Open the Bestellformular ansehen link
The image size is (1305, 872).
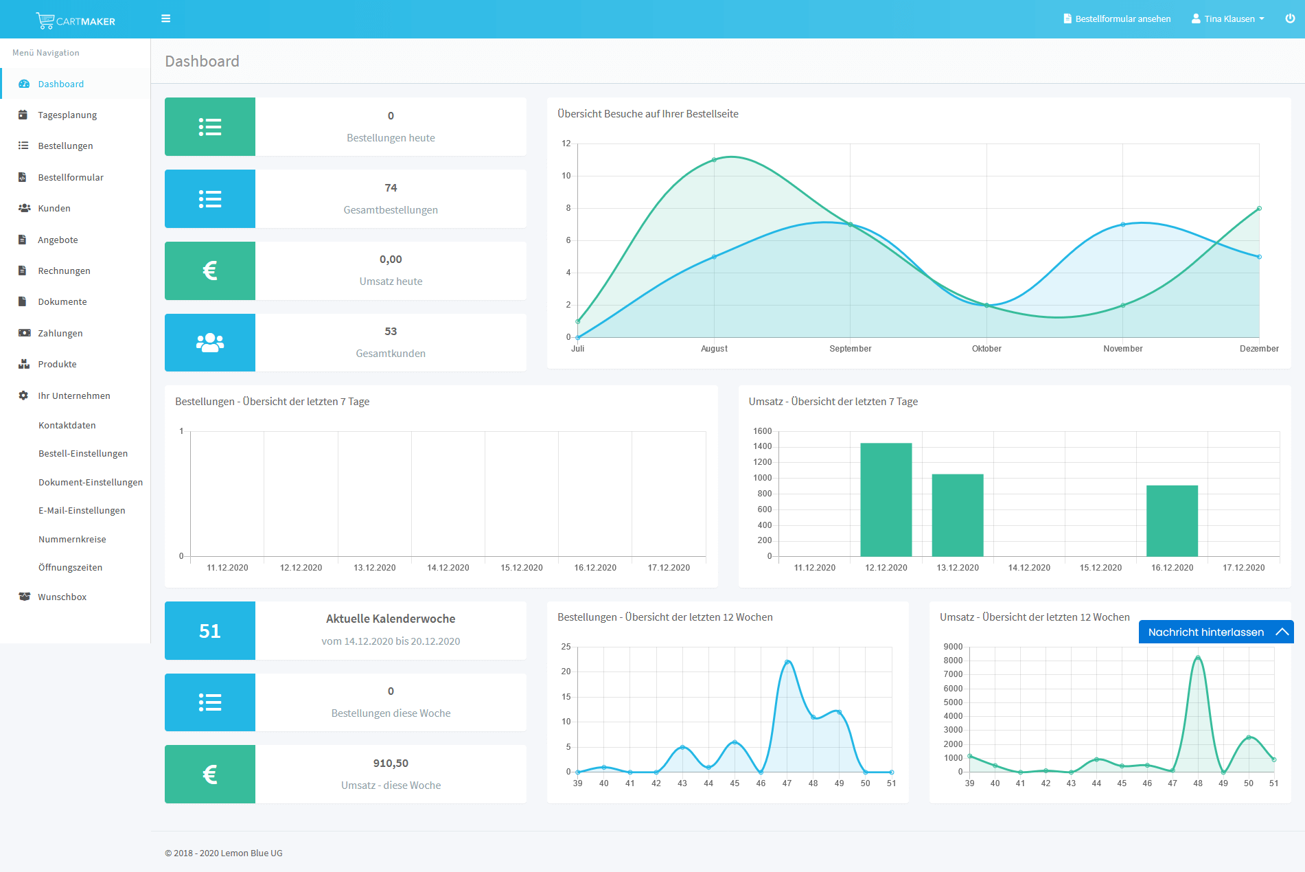pyautogui.click(x=1117, y=19)
